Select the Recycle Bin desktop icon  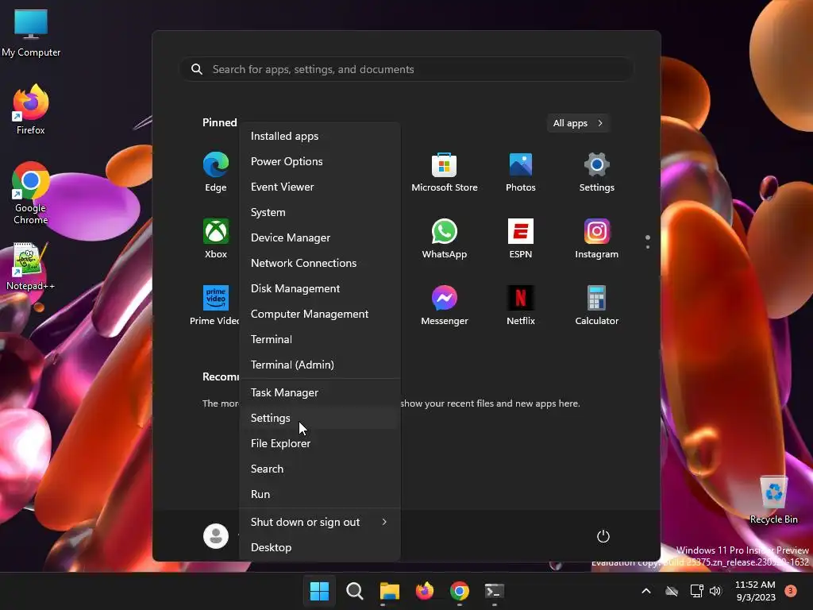click(x=773, y=500)
